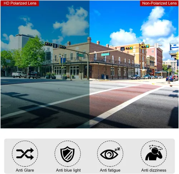Click the white pickup truck
Image resolution: width=179 pixels, height=174 pixels.
pyautogui.click(x=19, y=74)
